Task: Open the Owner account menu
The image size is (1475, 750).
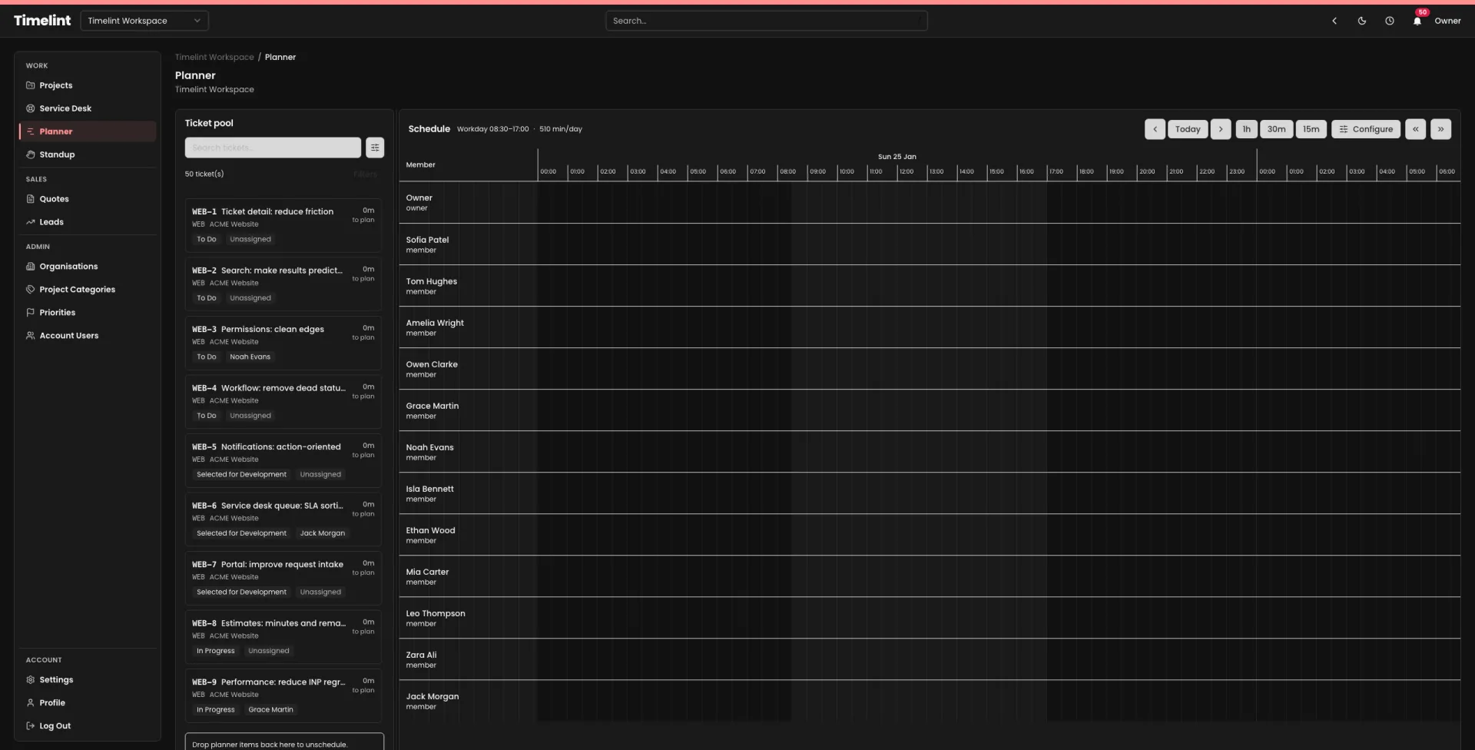Action: click(1449, 21)
